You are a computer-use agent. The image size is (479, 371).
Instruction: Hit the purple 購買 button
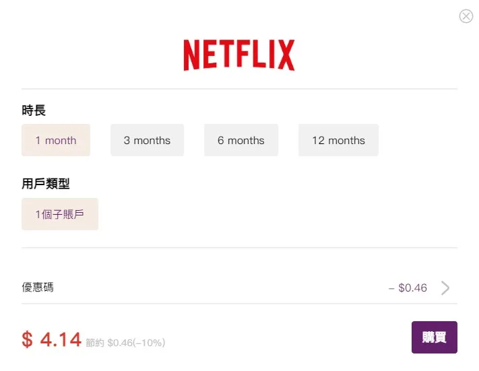(435, 337)
